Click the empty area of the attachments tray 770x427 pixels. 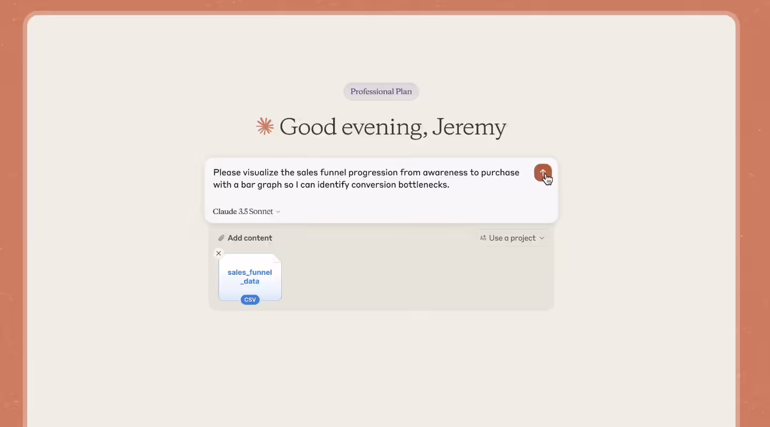click(x=417, y=278)
